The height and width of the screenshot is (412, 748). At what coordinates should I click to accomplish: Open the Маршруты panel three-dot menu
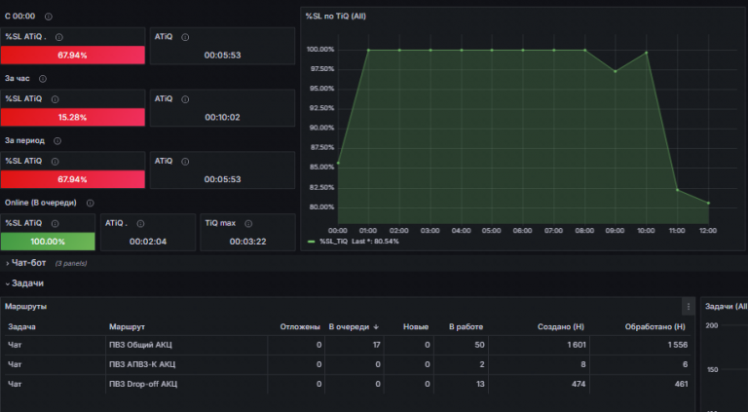pyautogui.click(x=688, y=307)
